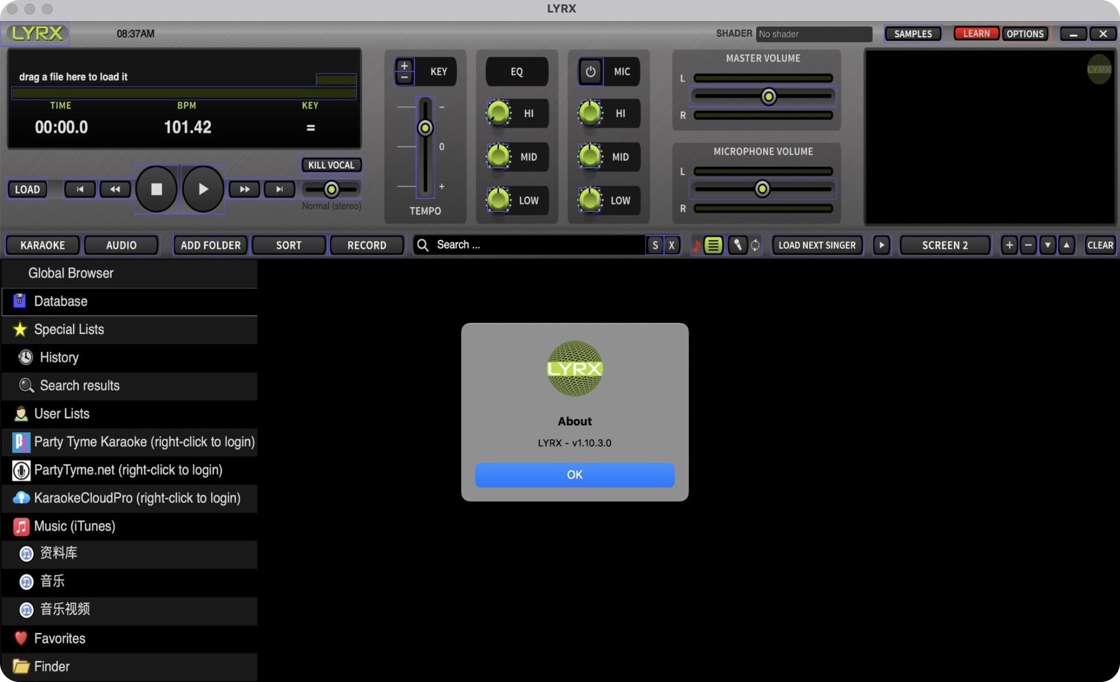This screenshot has width=1120, height=682.
Task: Switch to the AUDIO tab
Action: (x=121, y=245)
